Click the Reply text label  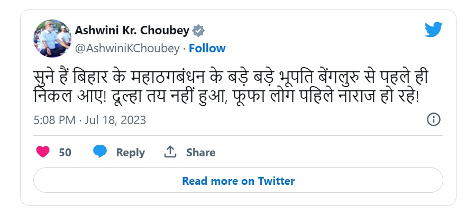(x=130, y=153)
